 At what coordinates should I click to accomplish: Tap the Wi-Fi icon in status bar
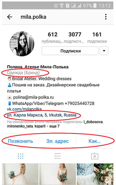coord(62,6)
